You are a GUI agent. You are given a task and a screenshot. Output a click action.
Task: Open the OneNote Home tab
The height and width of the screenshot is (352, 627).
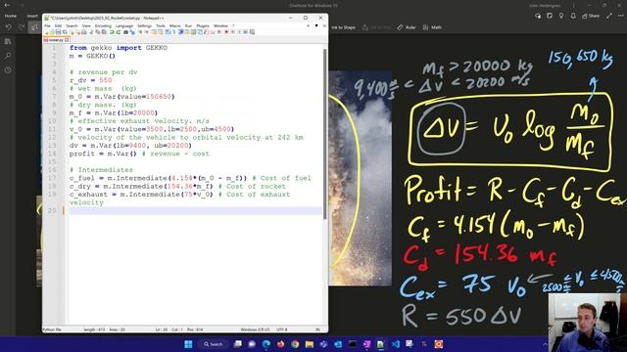(x=11, y=16)
